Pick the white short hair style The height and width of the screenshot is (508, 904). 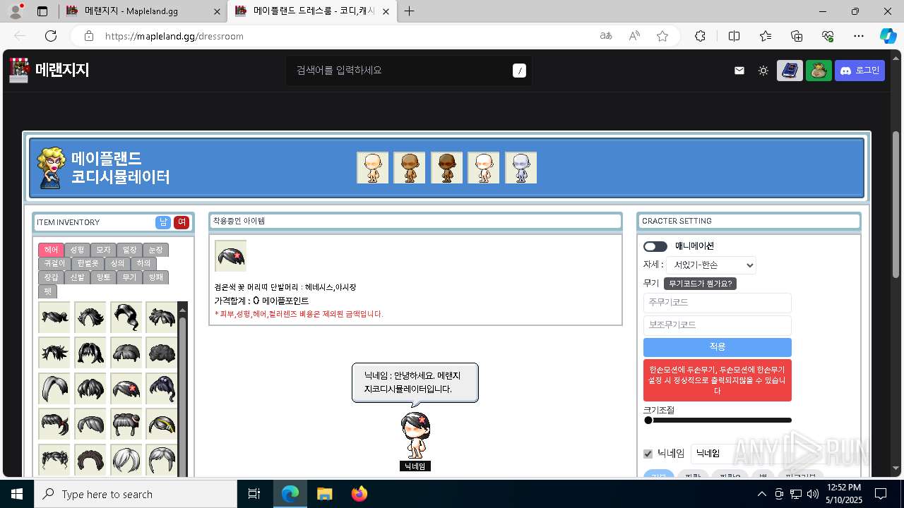pyautogui.click(x=126, y=459)
